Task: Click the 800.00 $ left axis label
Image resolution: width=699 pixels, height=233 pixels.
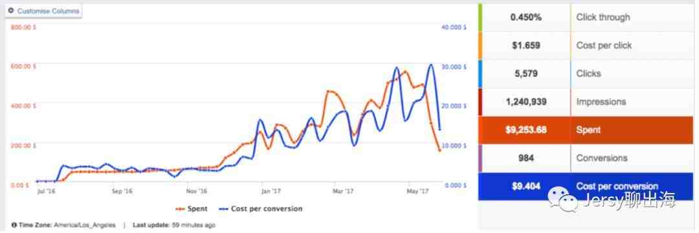Action: (x=23, y=27)
